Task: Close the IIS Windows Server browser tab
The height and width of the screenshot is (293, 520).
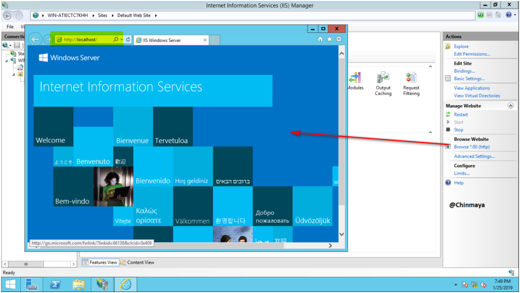Action: [205, 40]
